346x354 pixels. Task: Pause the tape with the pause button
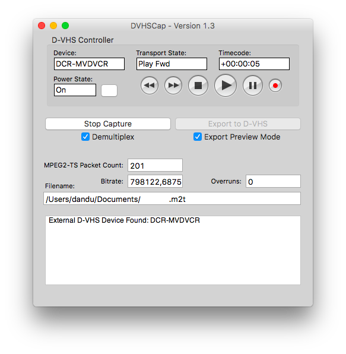click(x=253, y=86)
